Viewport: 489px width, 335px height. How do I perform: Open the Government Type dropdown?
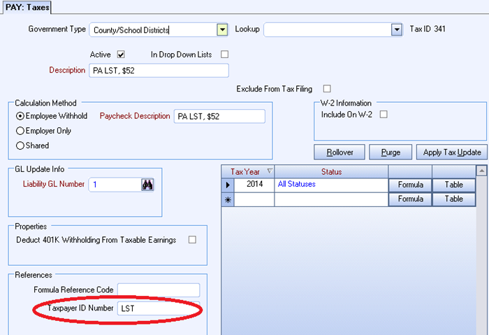pyautogui.click(x=222, y=29)
